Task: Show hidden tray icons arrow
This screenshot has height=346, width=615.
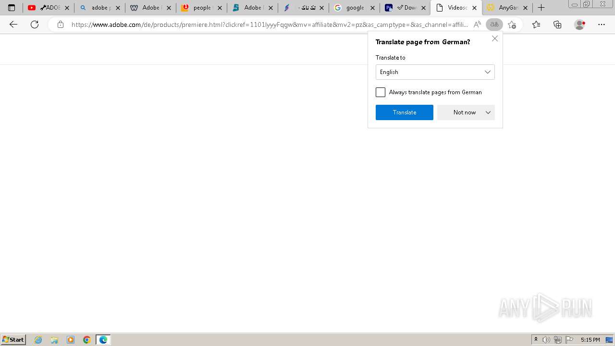Action: [536, 340]
